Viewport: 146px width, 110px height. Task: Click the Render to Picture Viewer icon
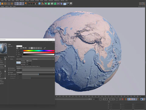click(x=33, y=4)
